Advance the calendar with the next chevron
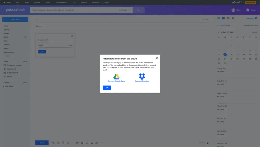260x147 pixels. point(221,32)
